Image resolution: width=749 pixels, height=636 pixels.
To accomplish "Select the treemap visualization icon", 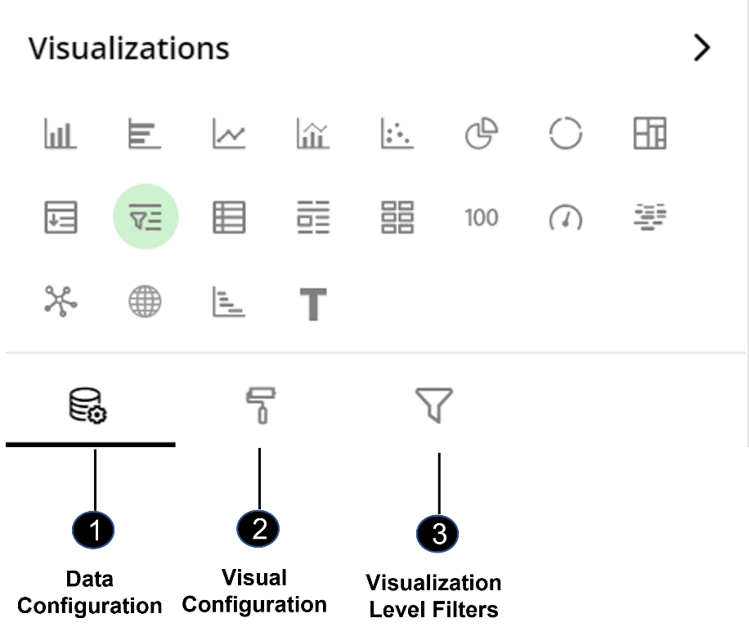I will (649, 133).
